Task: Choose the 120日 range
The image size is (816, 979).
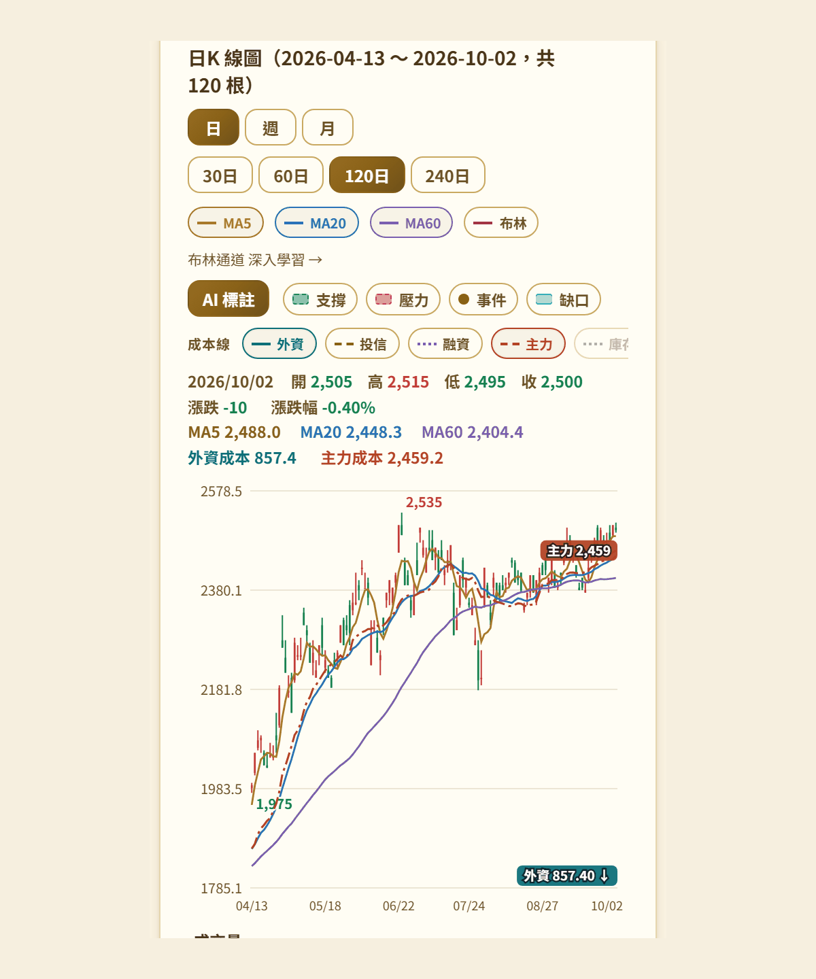Action: (367, 175)
